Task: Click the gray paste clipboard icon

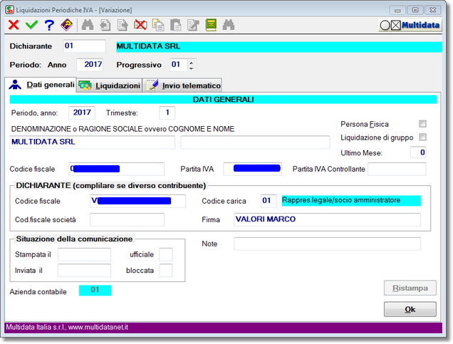Action: pos(176,25)
